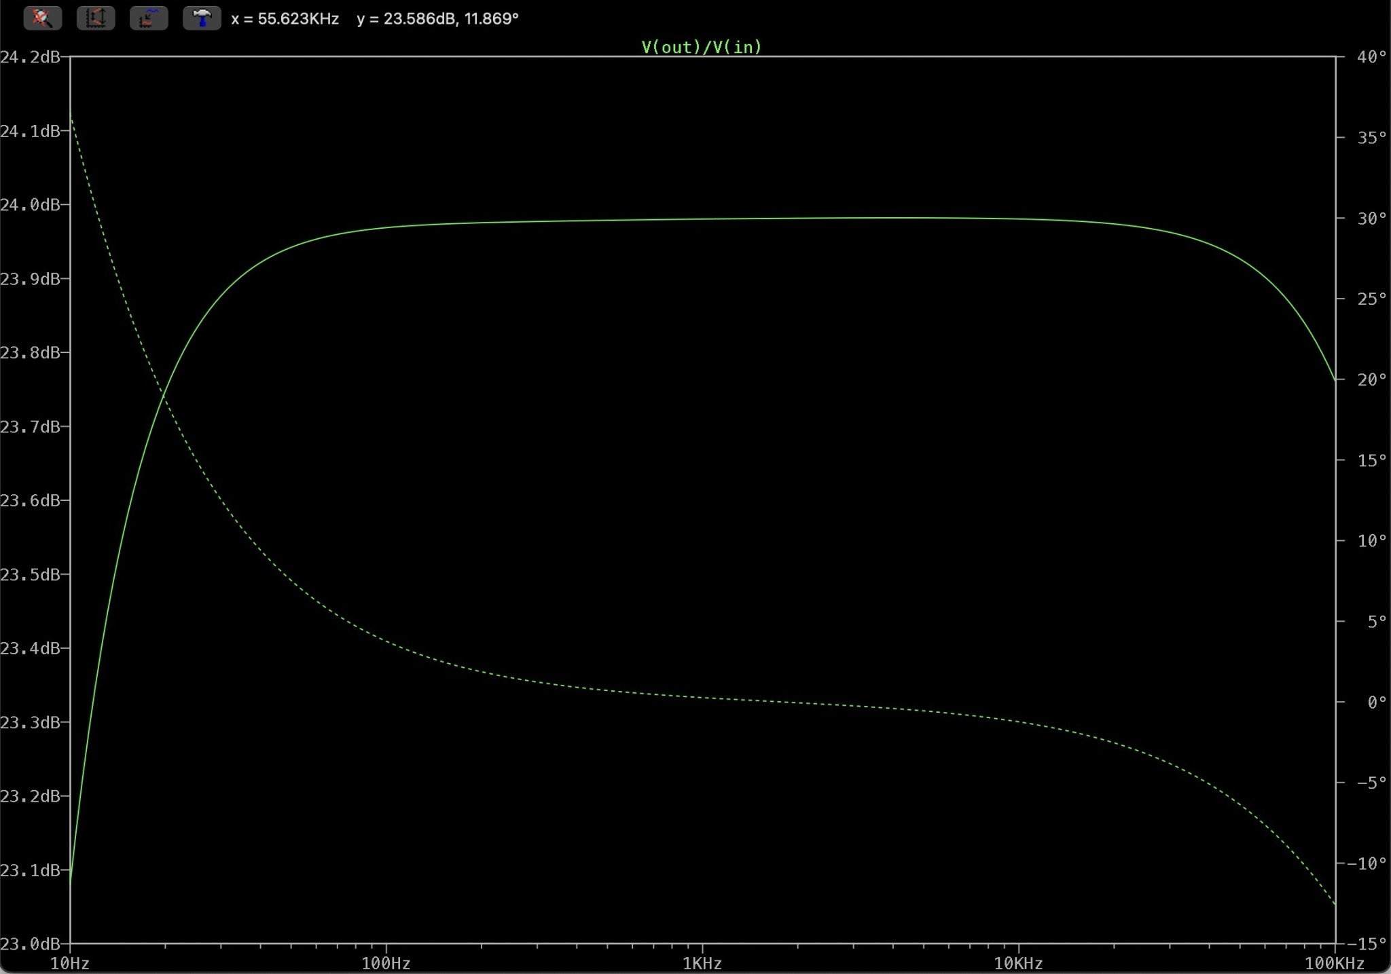Click the 35° phase axis label
1391x974 pixels.
coord(1371,138)
